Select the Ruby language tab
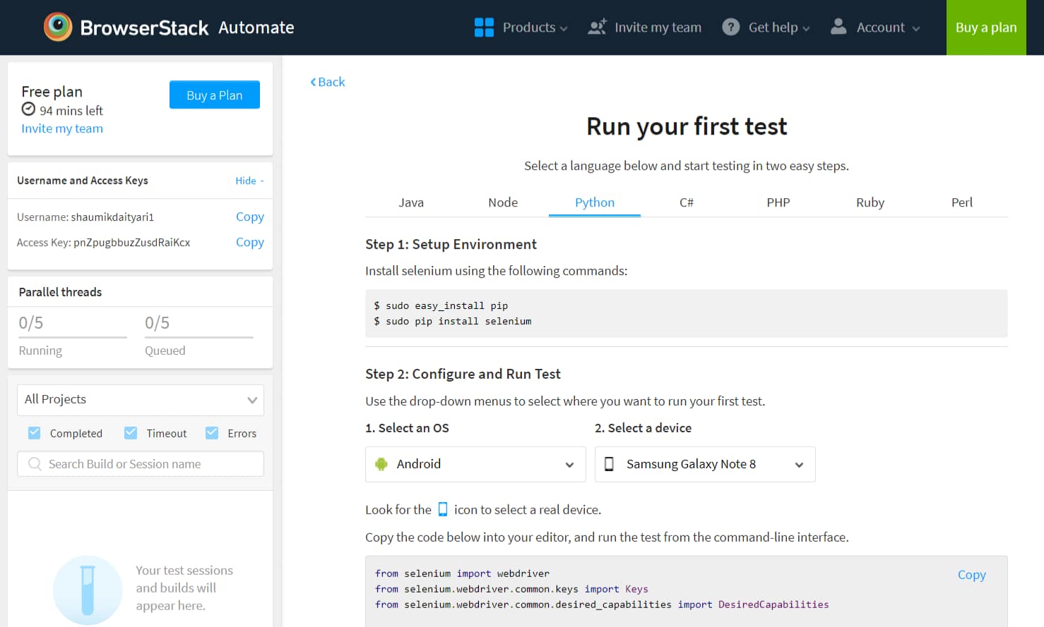This screenshot has height=627, width=1044. coord(870,202)
